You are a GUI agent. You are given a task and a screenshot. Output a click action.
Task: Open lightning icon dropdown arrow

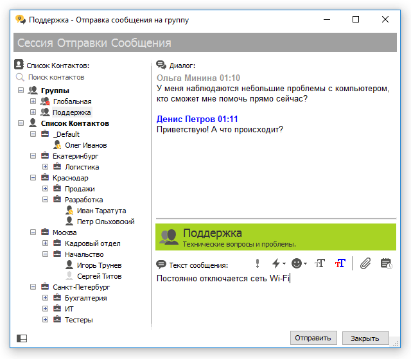coord(284,263)
